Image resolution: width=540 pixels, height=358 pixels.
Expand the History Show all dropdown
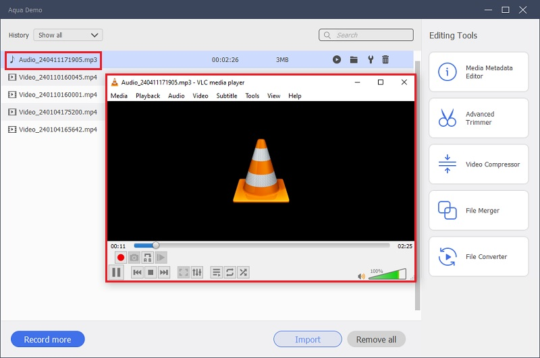tap(68, 35)
